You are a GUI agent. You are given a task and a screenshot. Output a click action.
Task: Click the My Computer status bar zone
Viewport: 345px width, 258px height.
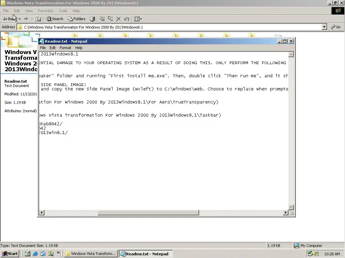click(319, 246)
